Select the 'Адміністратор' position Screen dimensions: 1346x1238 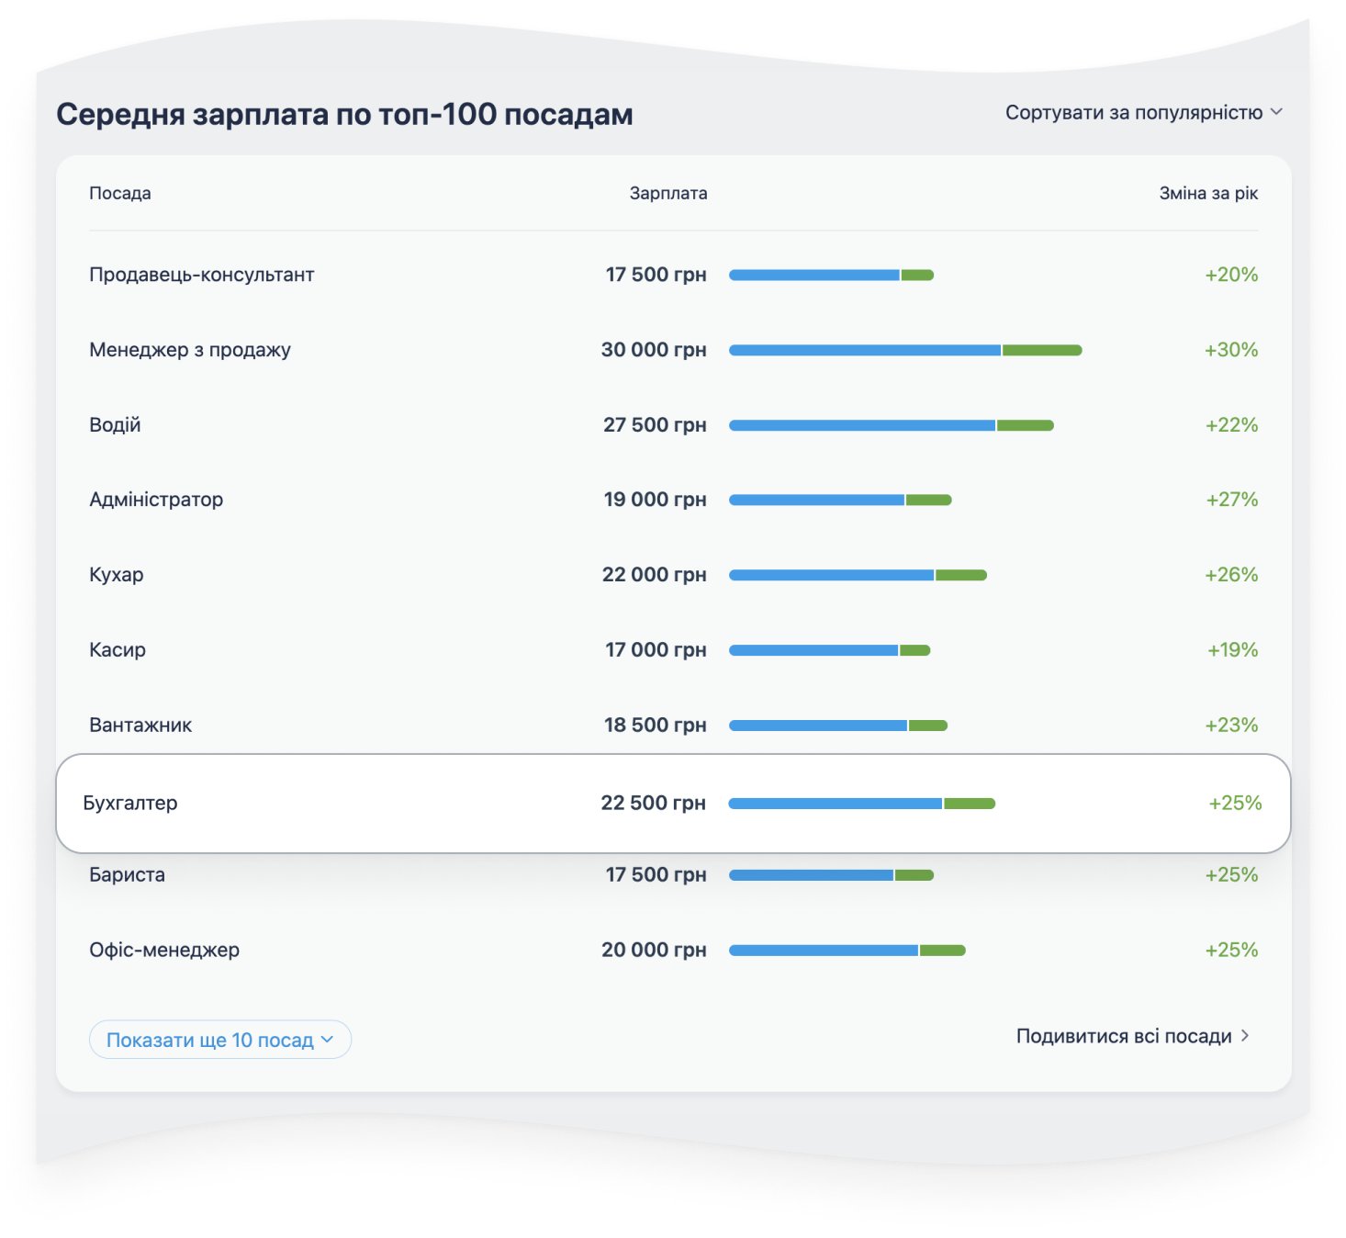pyautogui.click(x=156, y=500)
